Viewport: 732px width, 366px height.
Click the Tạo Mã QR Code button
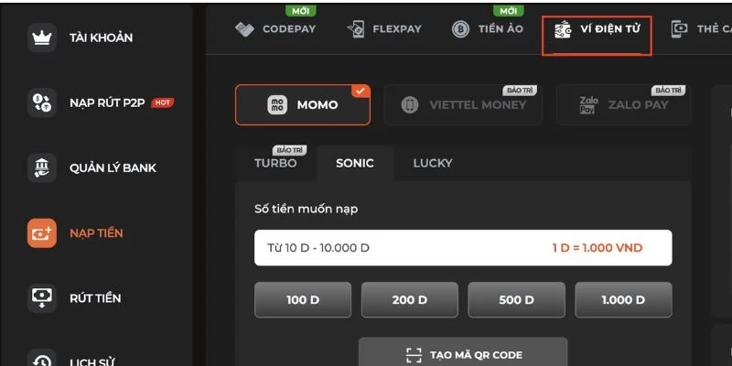(463, 353)
